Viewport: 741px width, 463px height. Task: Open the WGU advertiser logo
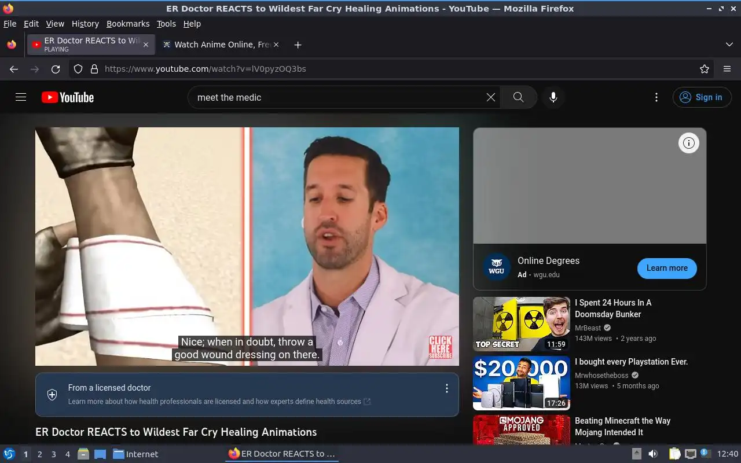pos(496,267)
